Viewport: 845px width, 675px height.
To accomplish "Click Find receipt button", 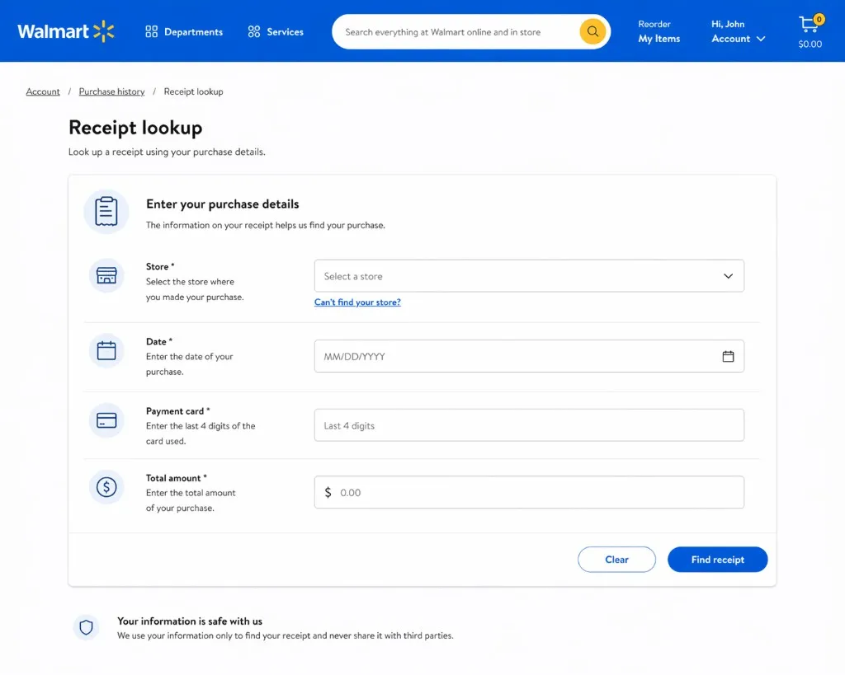I will point(717,559).
